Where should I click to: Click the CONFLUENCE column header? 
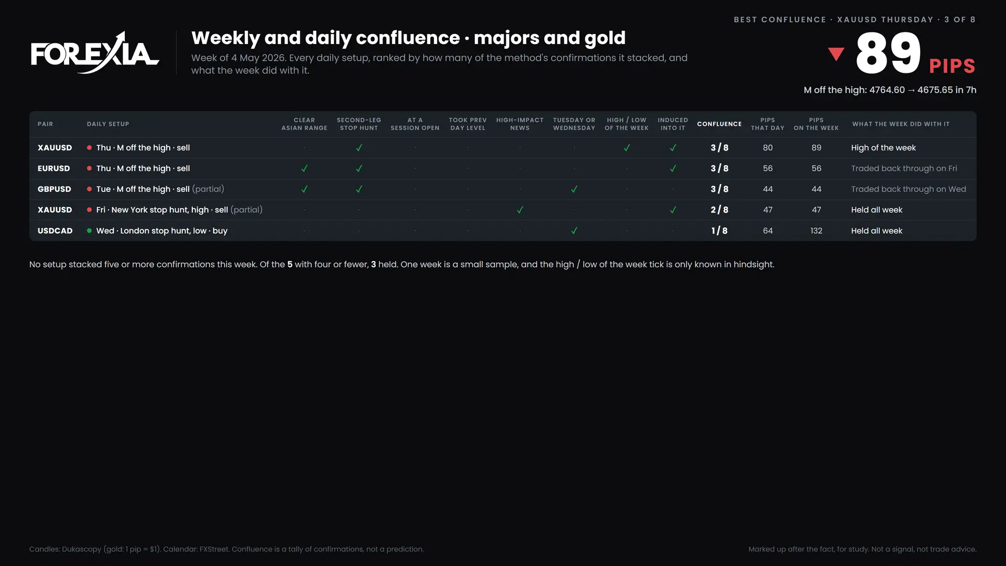click(719, 124)
